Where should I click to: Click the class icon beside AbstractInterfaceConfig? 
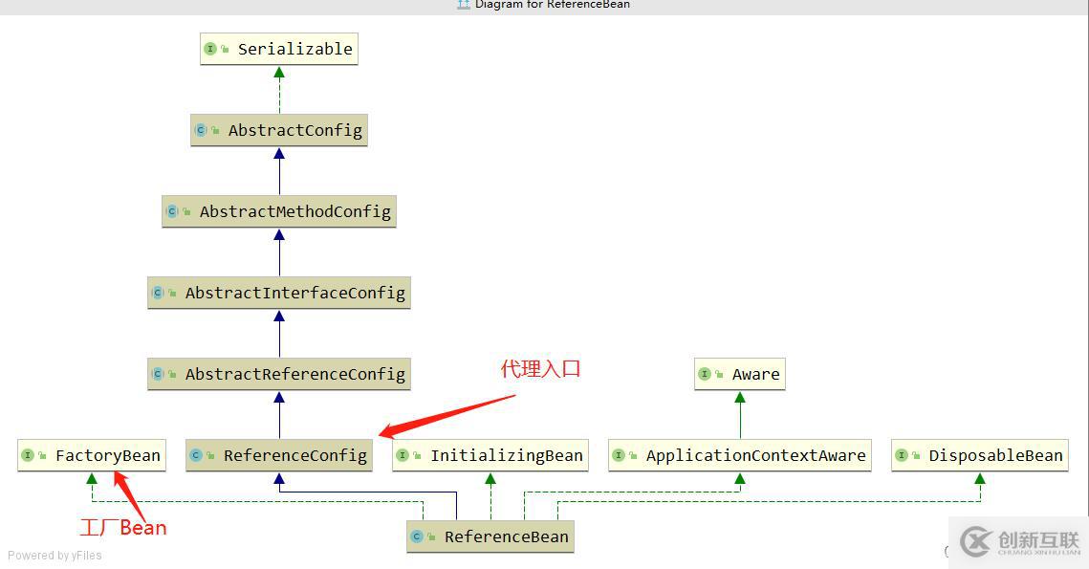click(x=158, y=293)
